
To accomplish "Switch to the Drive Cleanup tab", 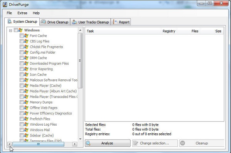I will (x=55, y=22).
